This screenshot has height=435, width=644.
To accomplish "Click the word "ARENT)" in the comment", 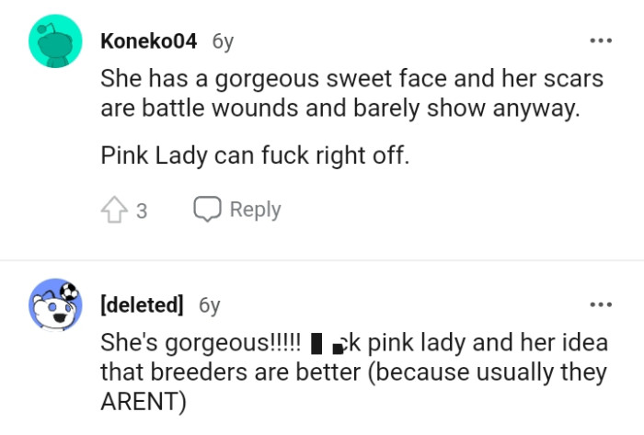I will pyautogui.click(x=144, y=402).
